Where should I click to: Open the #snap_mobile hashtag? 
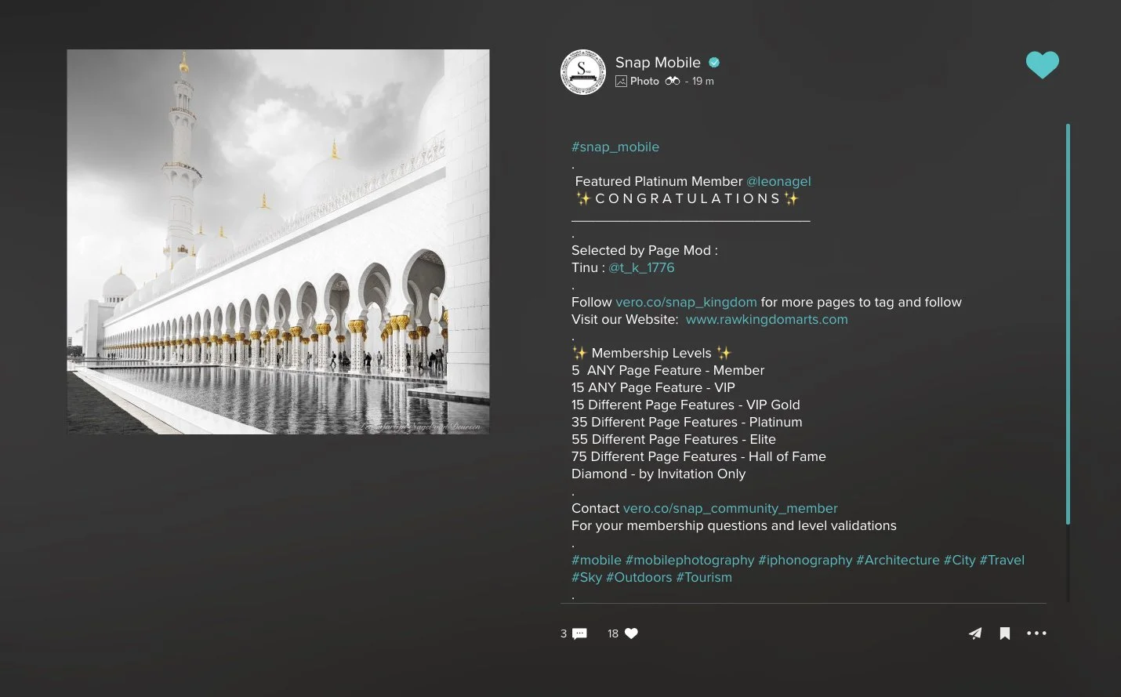pos(615,147)
